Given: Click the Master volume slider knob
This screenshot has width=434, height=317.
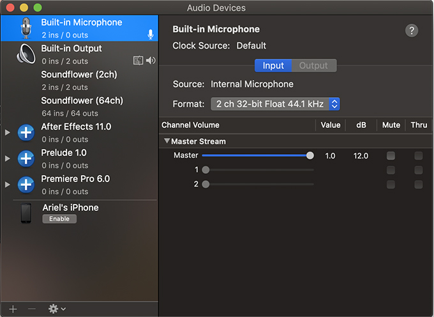Looking at the screenshot, I should 310,155.
